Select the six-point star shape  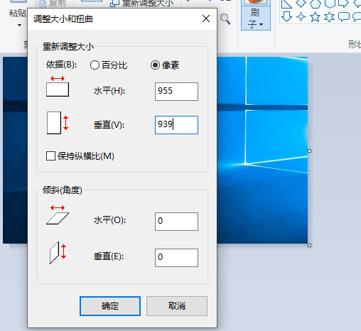(330, 17)
